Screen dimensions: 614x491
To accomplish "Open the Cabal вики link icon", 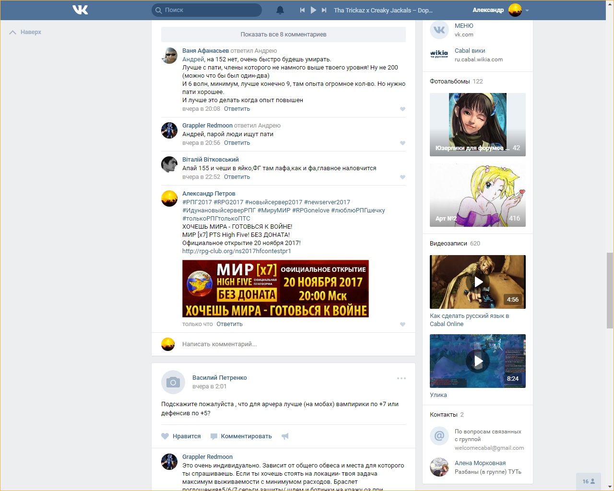I will click(439, 55).
